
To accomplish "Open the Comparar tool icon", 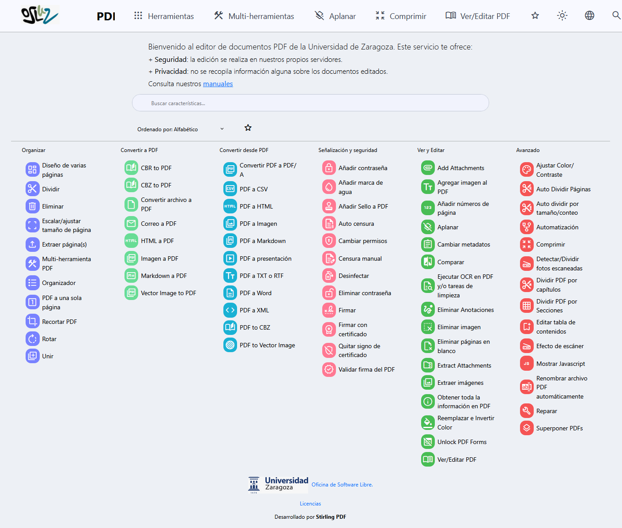I will coord(428,262).
